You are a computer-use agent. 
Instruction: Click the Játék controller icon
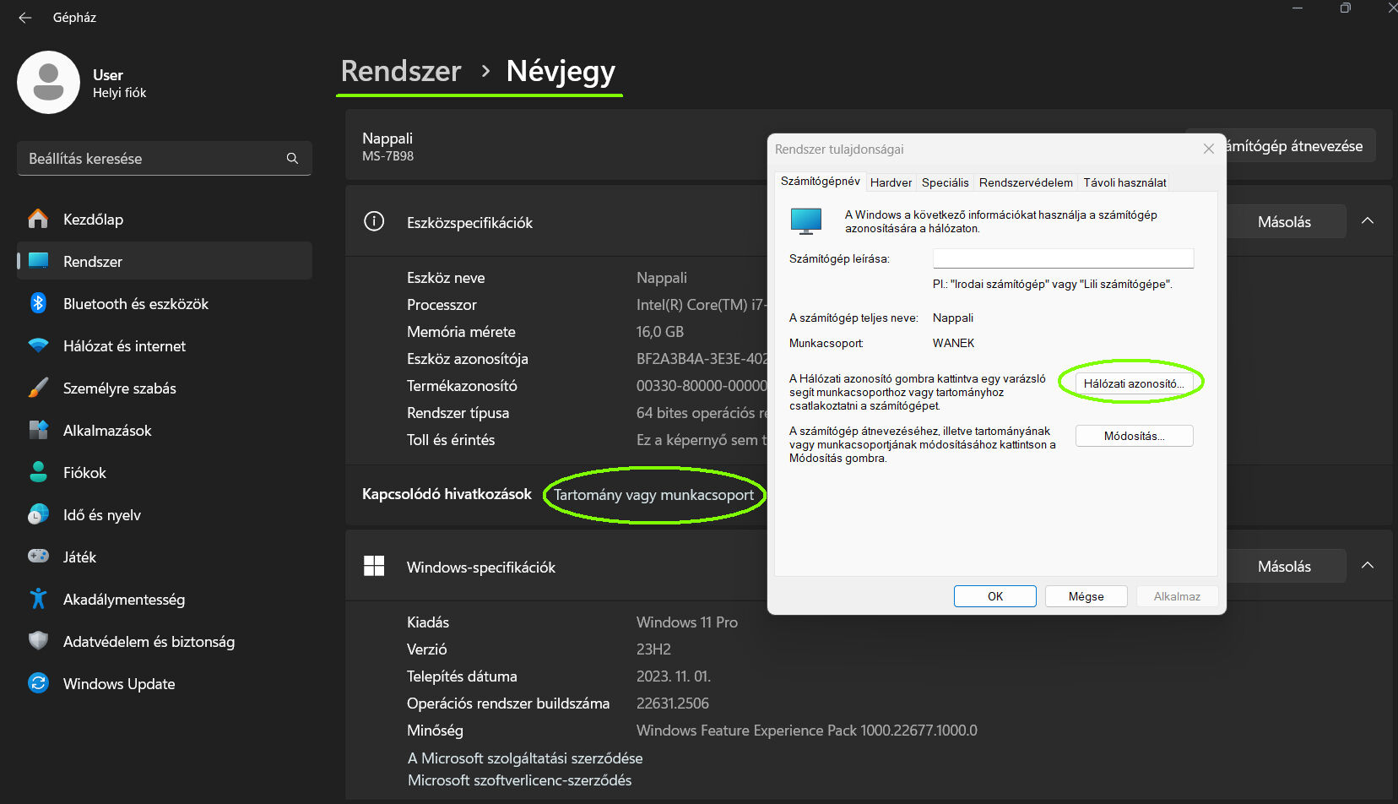38,557
